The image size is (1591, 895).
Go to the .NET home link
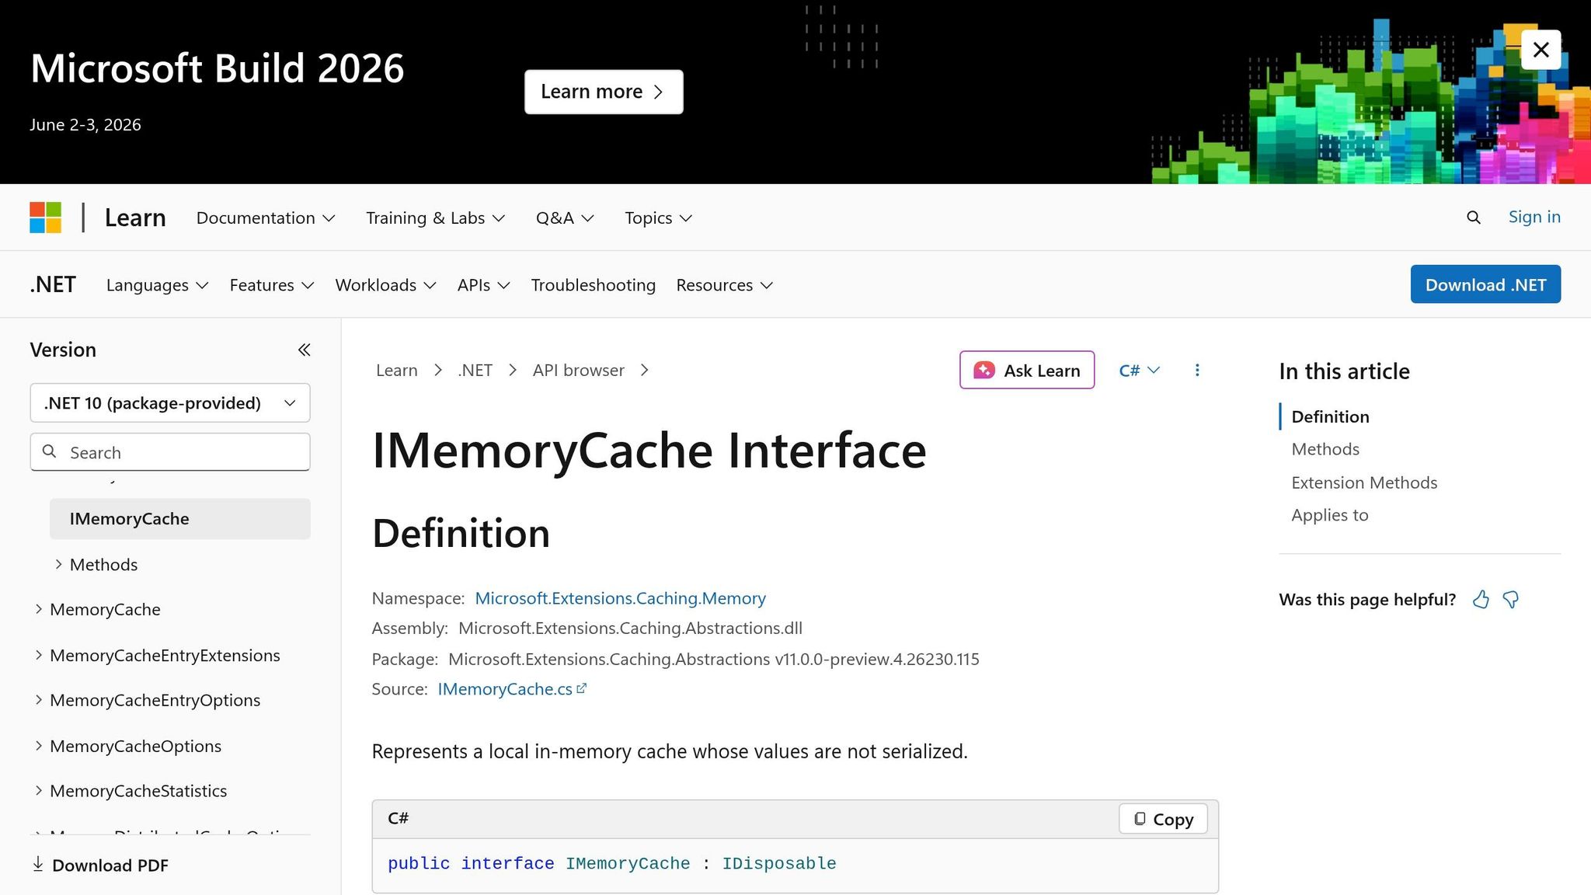53,284
